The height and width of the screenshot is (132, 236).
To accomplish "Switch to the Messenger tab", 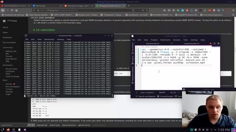I will 47,6.
